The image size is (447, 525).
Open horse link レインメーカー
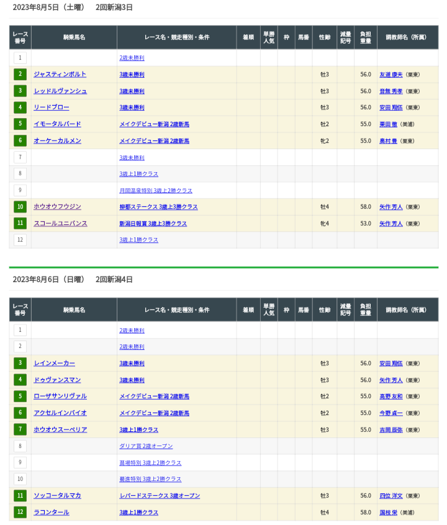click(x=54, y=363)
